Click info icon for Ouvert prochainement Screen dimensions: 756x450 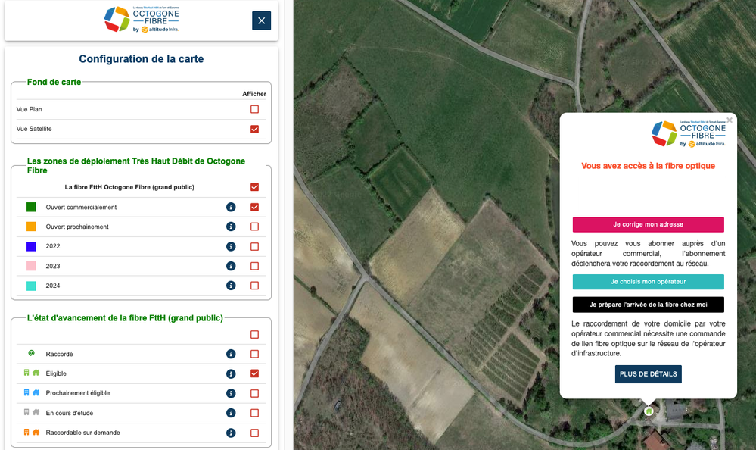click(231, 227)
